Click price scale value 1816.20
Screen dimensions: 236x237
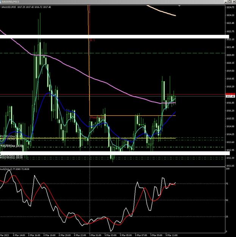point(230,111)
